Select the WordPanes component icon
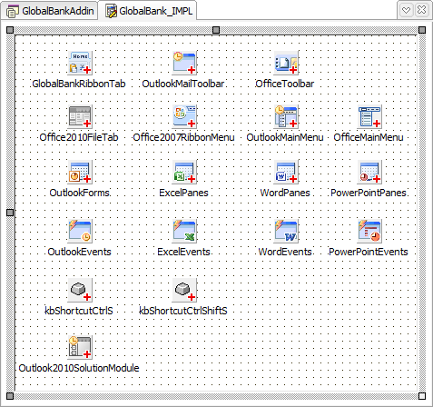The image size is (433, 407). [x=286, y=172]
